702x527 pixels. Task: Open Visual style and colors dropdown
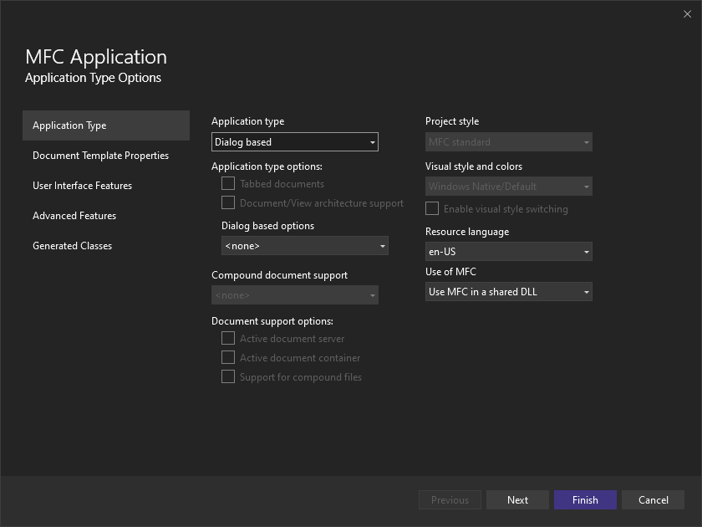[508, 187]
